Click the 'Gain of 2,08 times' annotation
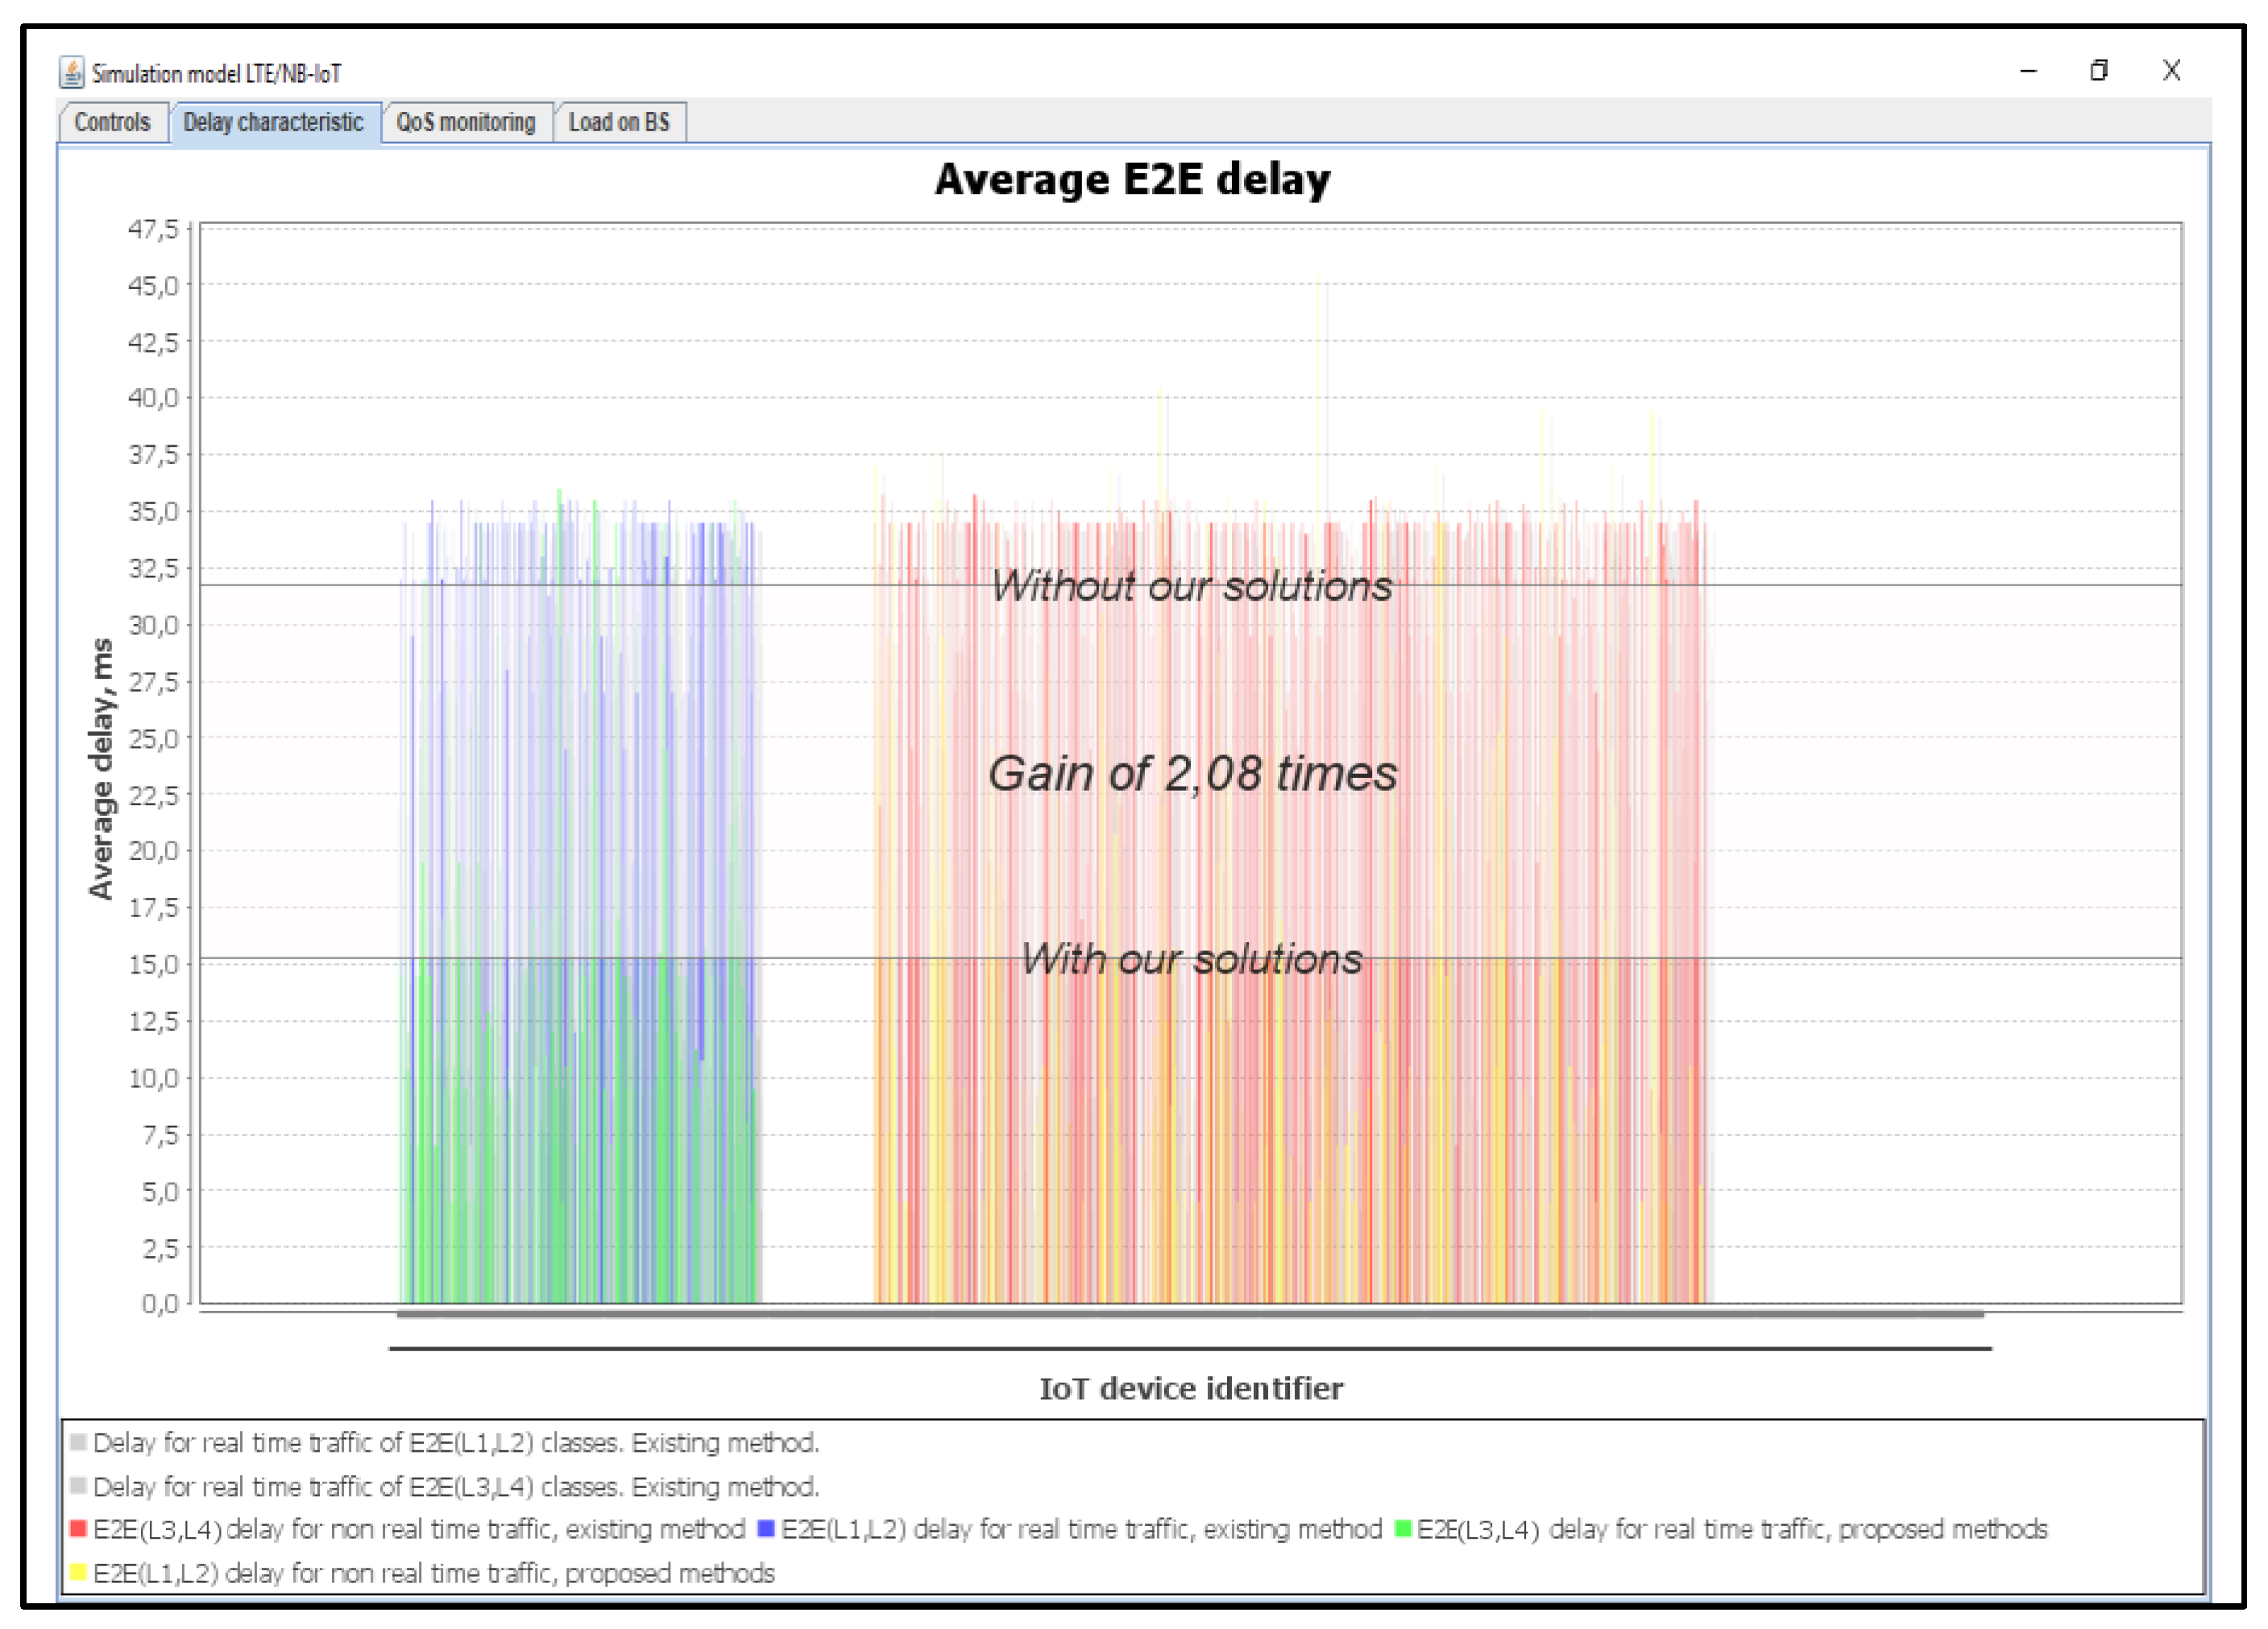Screen dimensions: 2268x1629 [1192, 774]
